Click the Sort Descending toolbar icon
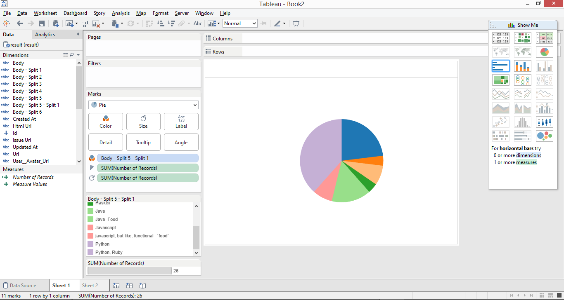 pyautogui.click(x=171, y=23)
